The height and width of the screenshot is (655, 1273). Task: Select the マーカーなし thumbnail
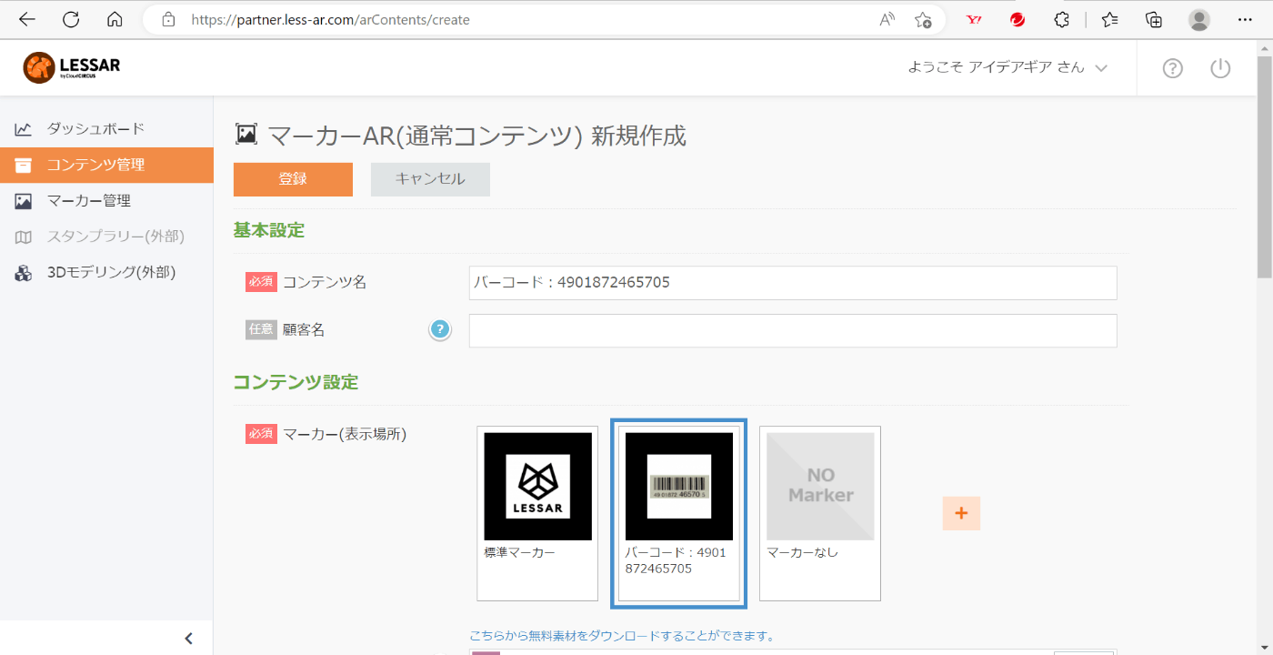820,513
